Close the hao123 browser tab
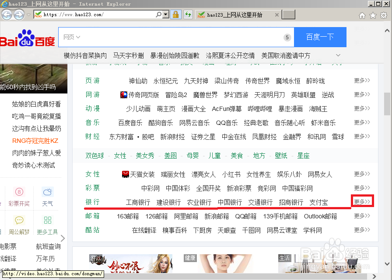This screenshot has width=392, height=280. click(277, 15)
